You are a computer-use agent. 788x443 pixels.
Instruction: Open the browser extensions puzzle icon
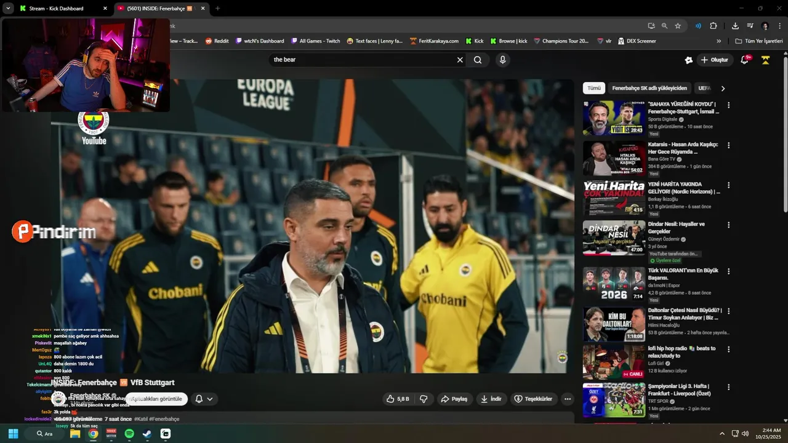pos(714,26)
